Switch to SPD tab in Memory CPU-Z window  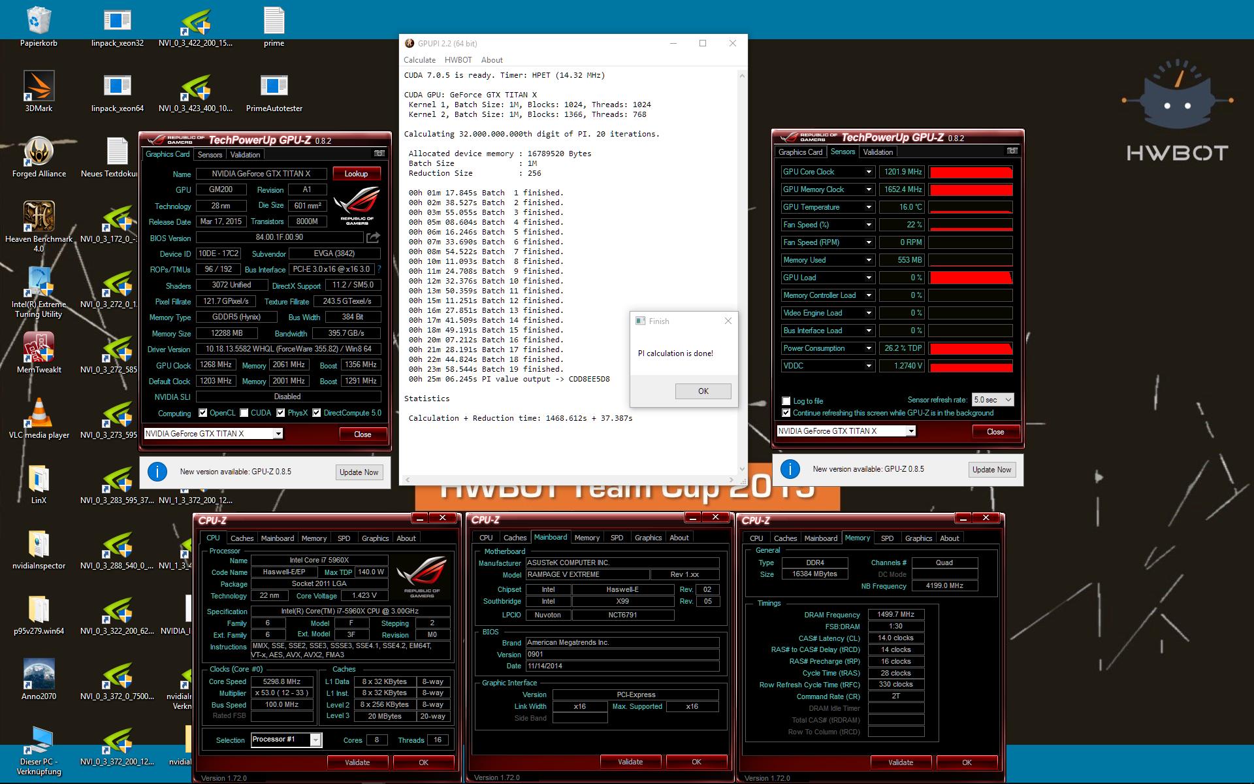[887, 538]
